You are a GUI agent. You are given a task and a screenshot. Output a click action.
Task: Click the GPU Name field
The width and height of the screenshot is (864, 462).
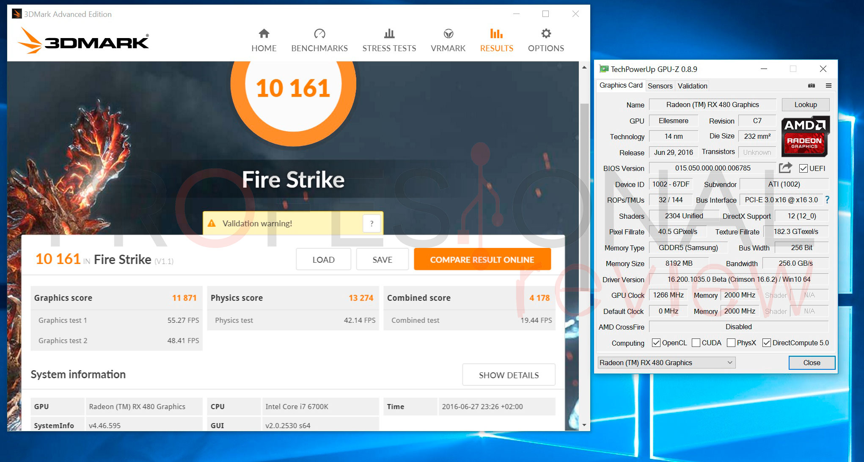tap(713, 104)
